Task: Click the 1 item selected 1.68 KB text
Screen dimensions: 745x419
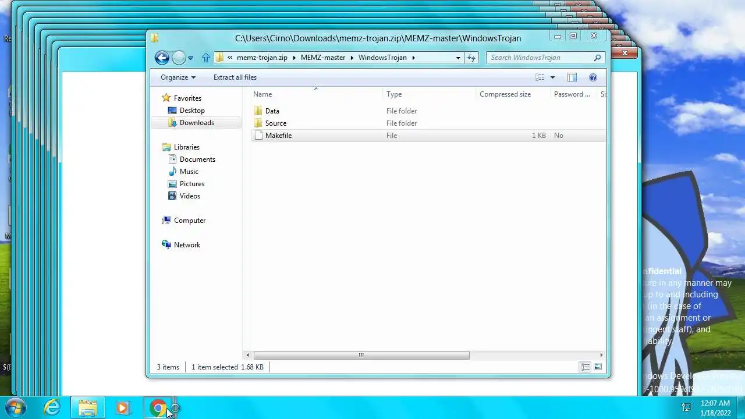Action: coord(228,367)
